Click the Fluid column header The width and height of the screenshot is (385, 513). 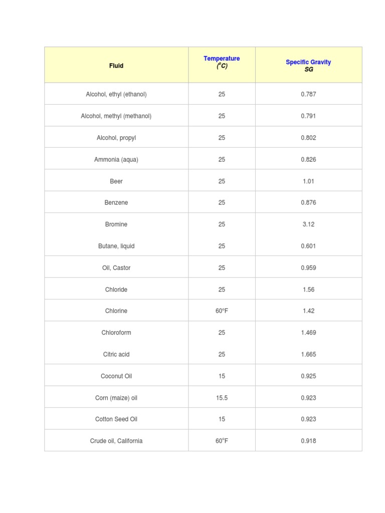tap(116, 66)
